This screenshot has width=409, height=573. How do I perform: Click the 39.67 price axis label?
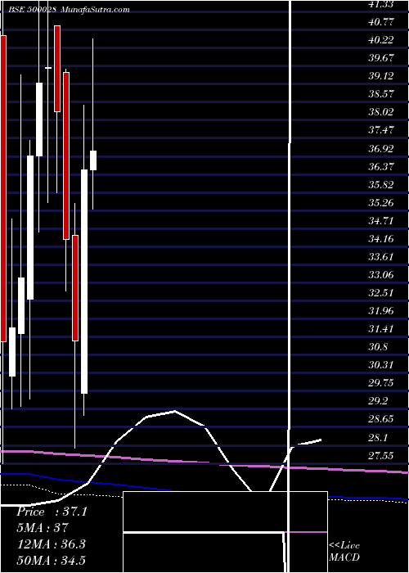pyautogui.click(x=380, y=58)
